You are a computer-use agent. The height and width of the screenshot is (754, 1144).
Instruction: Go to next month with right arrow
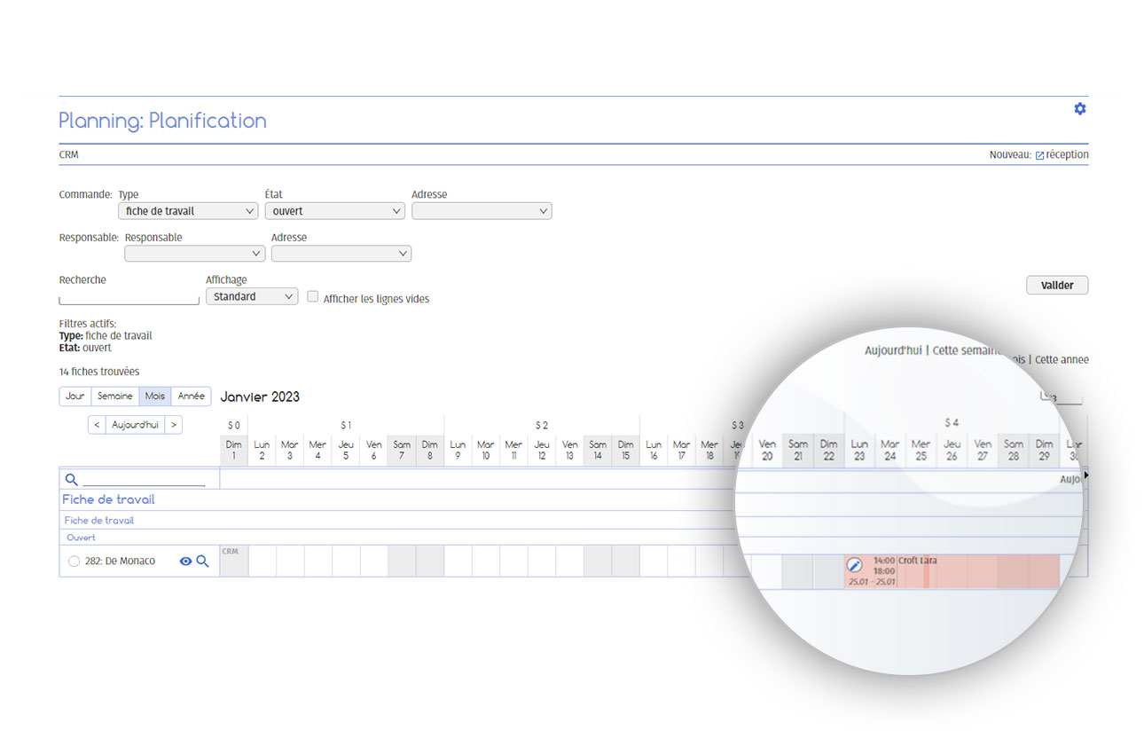click(x=174, y=425)
